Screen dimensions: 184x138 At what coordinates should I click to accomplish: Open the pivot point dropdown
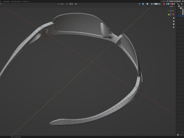[67, 4]
